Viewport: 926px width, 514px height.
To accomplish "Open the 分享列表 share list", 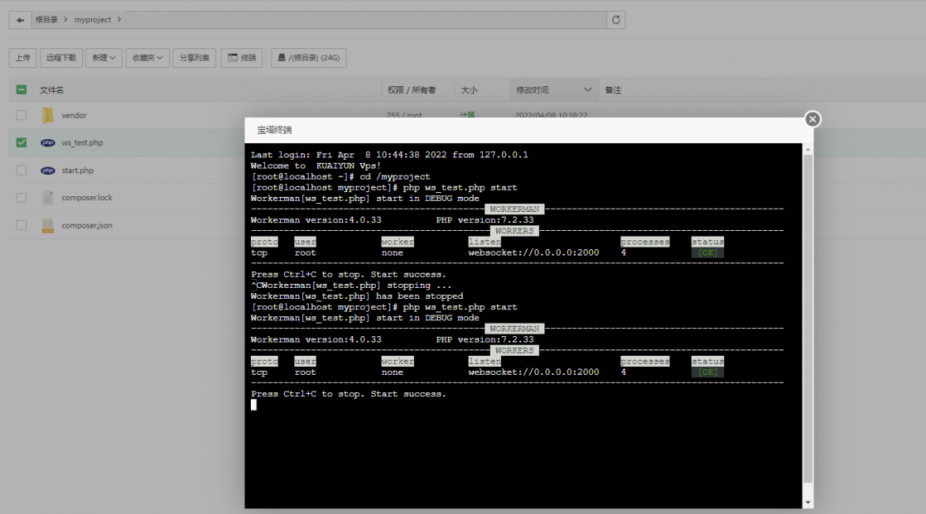I will point(194,58).
